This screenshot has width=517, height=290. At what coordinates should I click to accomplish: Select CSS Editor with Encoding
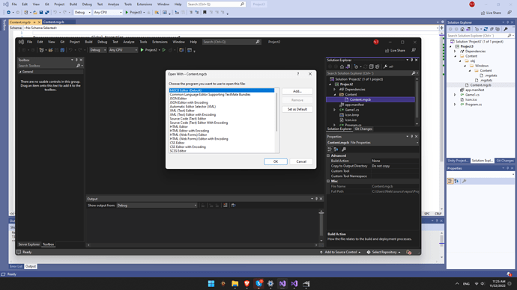pyautogui.click(x=187, y=147)
